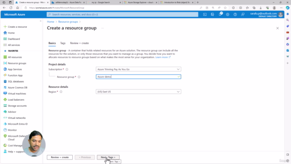This screenshot has height=164, width=291.
Task: Click the account avatar in the top bar
Action: click(x=281, y=15)
